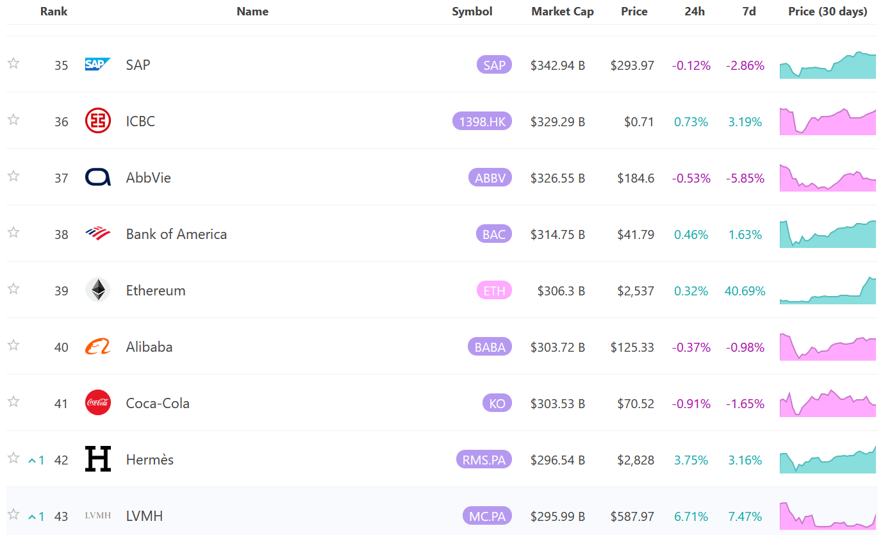Open Hermès 30-day price chart
The image size is (883, 535).
pyautogui.click(x=828, y=459)
